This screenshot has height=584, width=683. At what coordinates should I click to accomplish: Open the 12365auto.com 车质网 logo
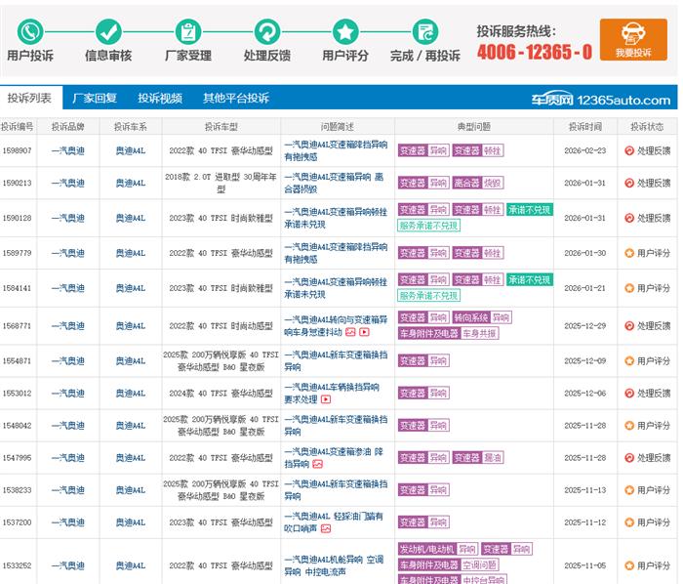coord(601,100)
